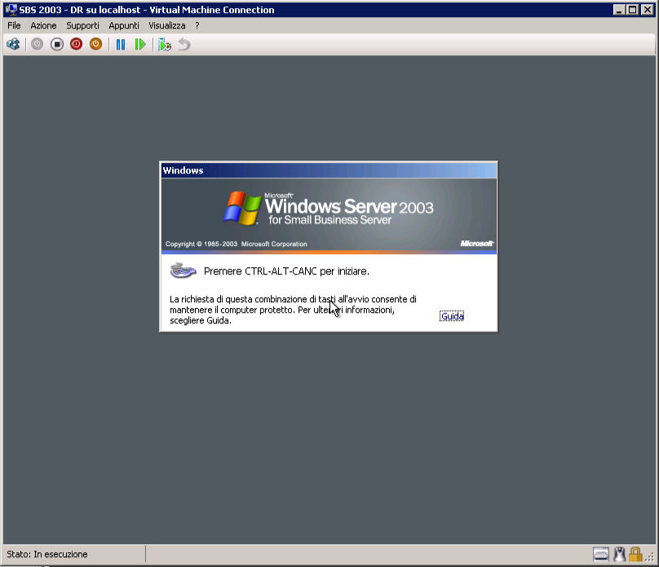Viewport: 659px width, 567px height.
Task: Reset the VM using the green icon
Action: [x=140, y=44]
